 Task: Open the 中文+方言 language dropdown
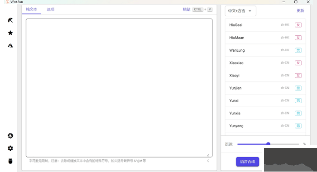click(240, 11)
